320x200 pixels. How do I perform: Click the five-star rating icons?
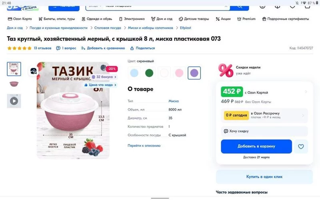tap(19, 48)
